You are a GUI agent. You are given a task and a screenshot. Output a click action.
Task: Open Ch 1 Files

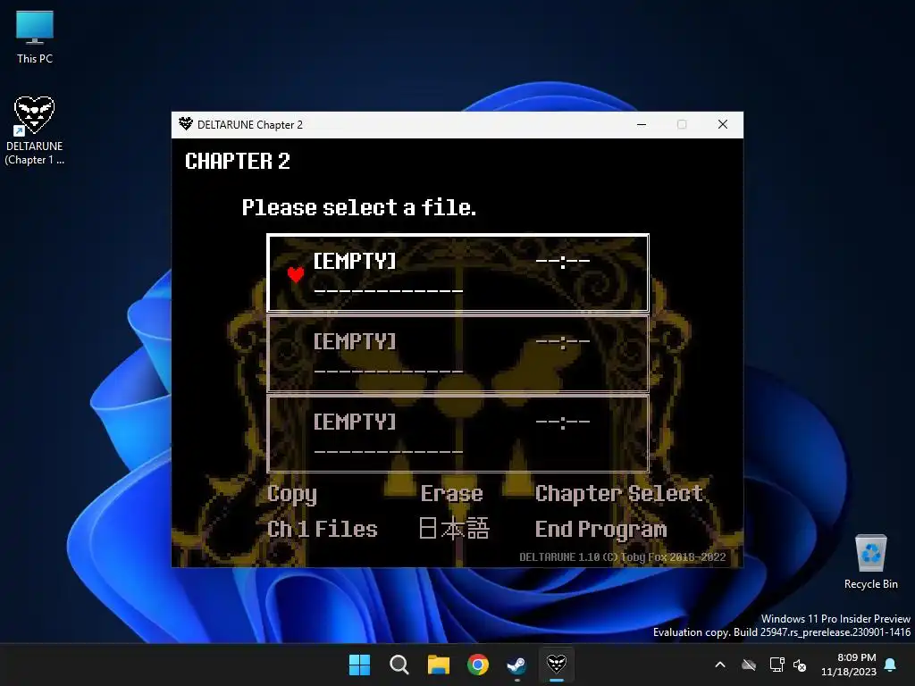pos(322,529)
